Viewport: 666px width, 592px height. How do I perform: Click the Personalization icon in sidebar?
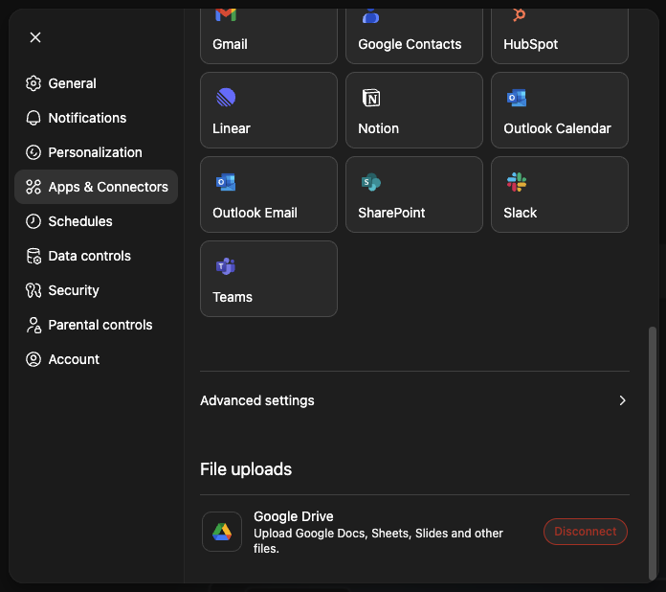tap(33, 152)
